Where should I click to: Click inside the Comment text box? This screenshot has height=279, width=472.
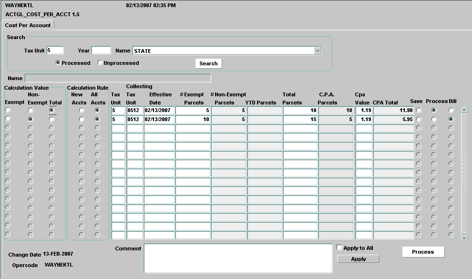[x=237, y=258]
